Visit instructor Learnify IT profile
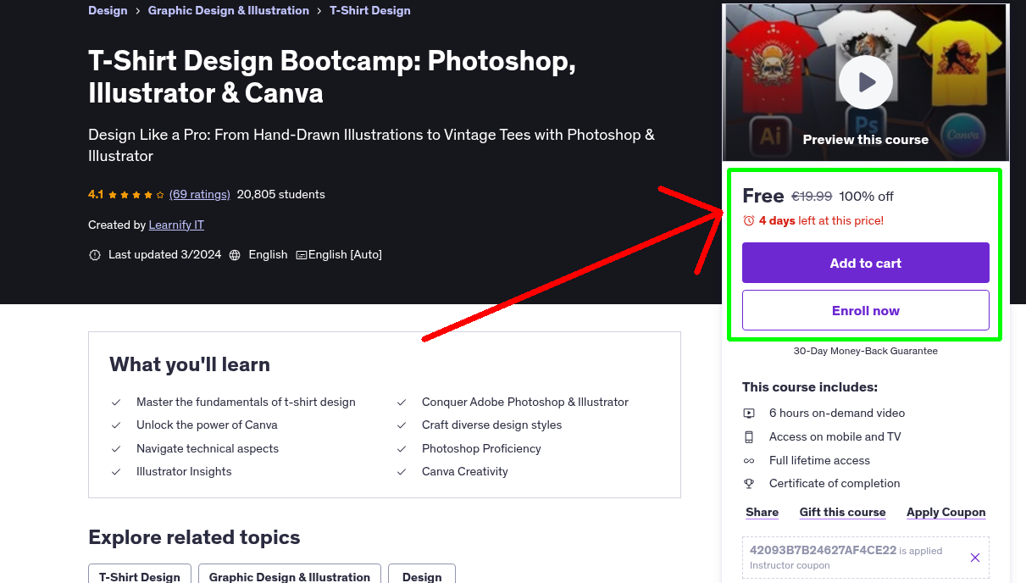This screenshot has width=1026, height=583. (x=176, y=225)
